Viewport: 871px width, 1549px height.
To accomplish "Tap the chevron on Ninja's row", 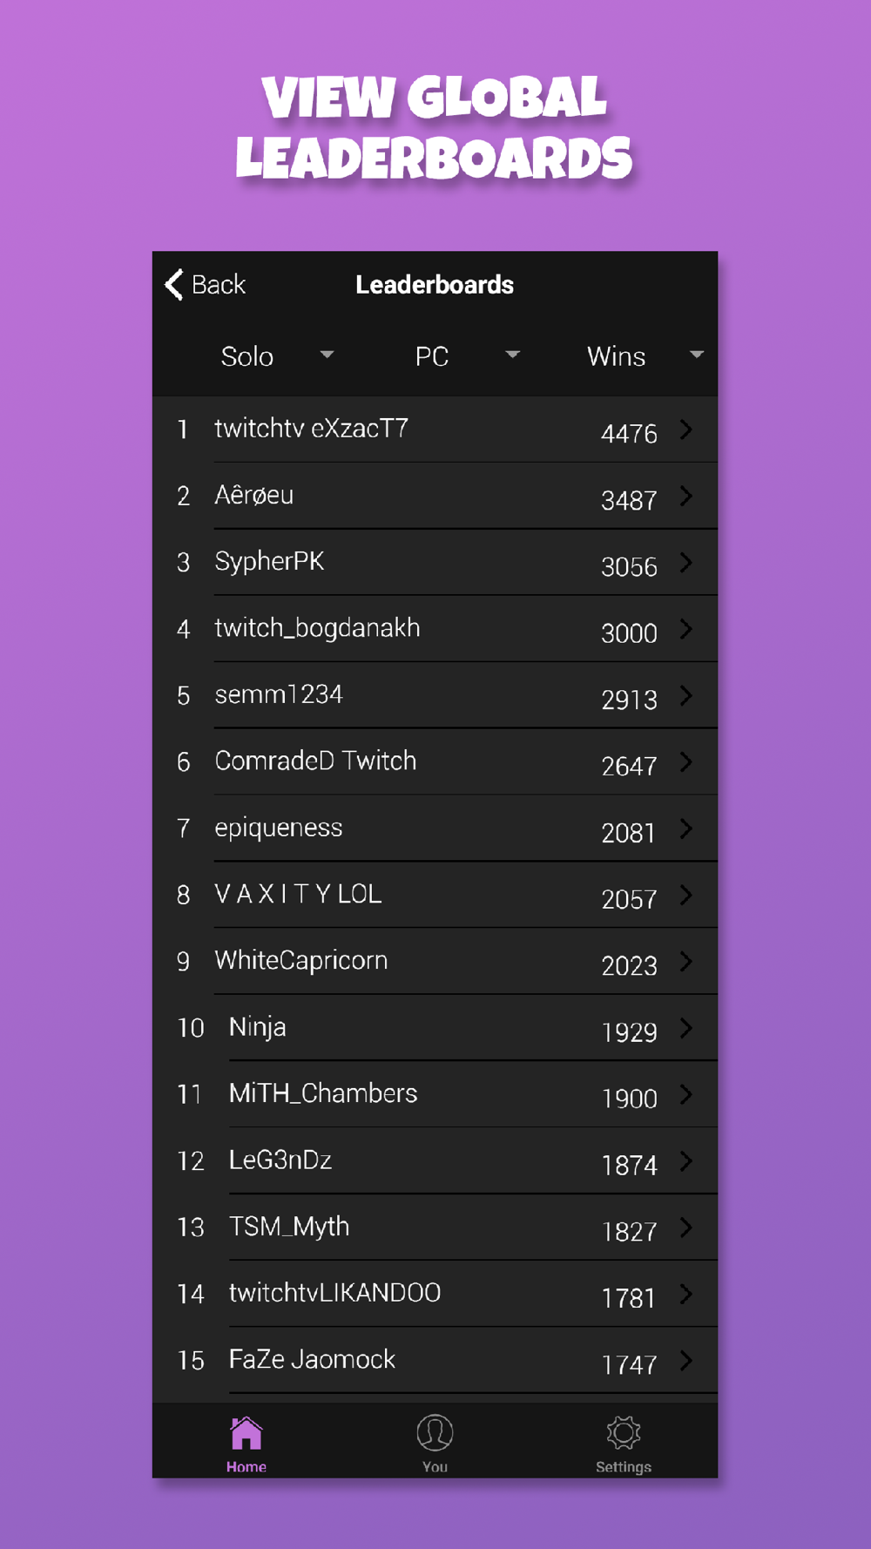I will [x=686, y=1028].
